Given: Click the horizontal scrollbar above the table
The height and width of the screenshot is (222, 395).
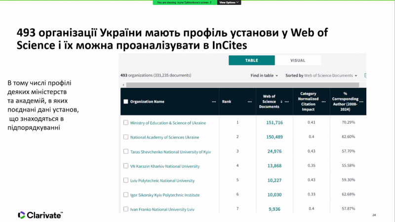Looking at the screenshot, I should (x=242, y=85).
